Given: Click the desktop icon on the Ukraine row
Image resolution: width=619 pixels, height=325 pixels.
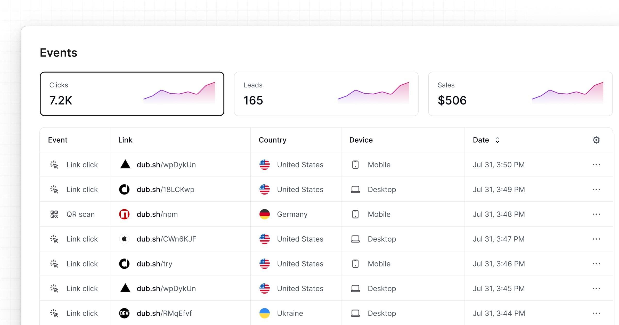Looking at the screenshot, I should click(x=355, y=313).
